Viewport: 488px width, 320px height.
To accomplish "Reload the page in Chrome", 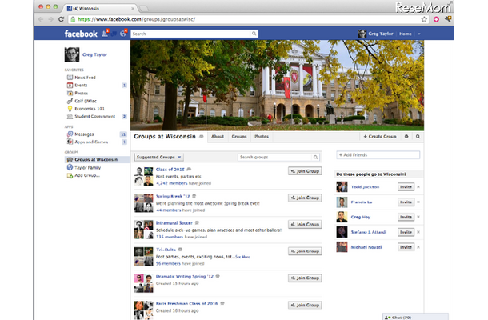I will (x=62, y=19).
